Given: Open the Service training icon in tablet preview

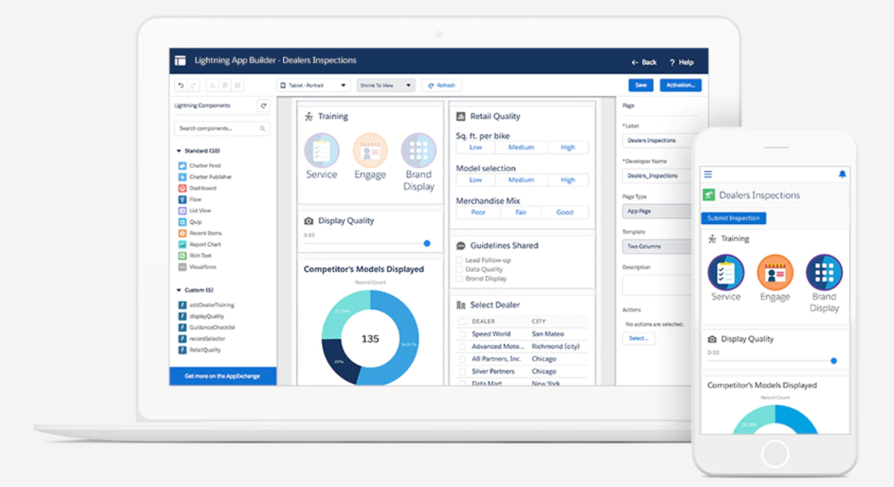Looking at the screenshot, I should pos(321,150).
